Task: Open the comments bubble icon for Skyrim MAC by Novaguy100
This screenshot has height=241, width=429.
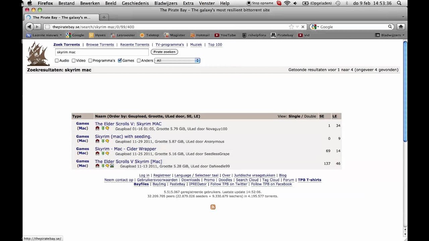Action: click(107, 128)
